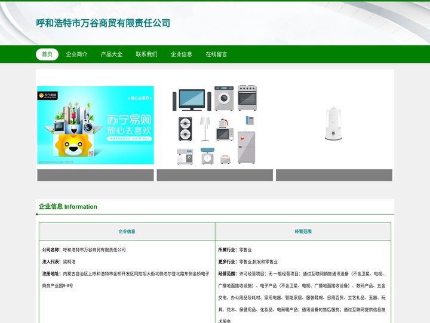The image size is (430, 323).
Task: Click the floor lamp icon in appliances image
Action: [x=205, y=129]
